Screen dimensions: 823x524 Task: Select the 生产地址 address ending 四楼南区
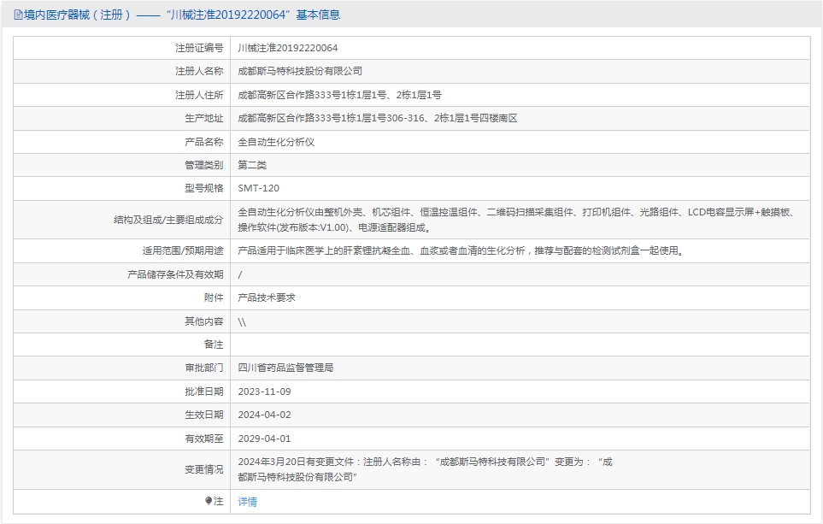pos(378,118)
